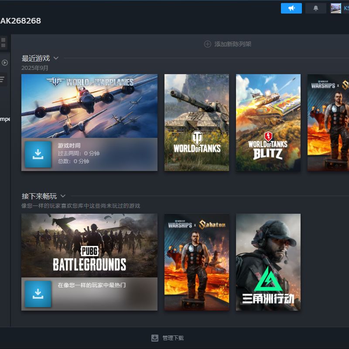Image resolution: width=349 pixels, height=349 pixels.
Task: Click the 管理下载 label in bottom bar
Action: (x=173, y=338)
